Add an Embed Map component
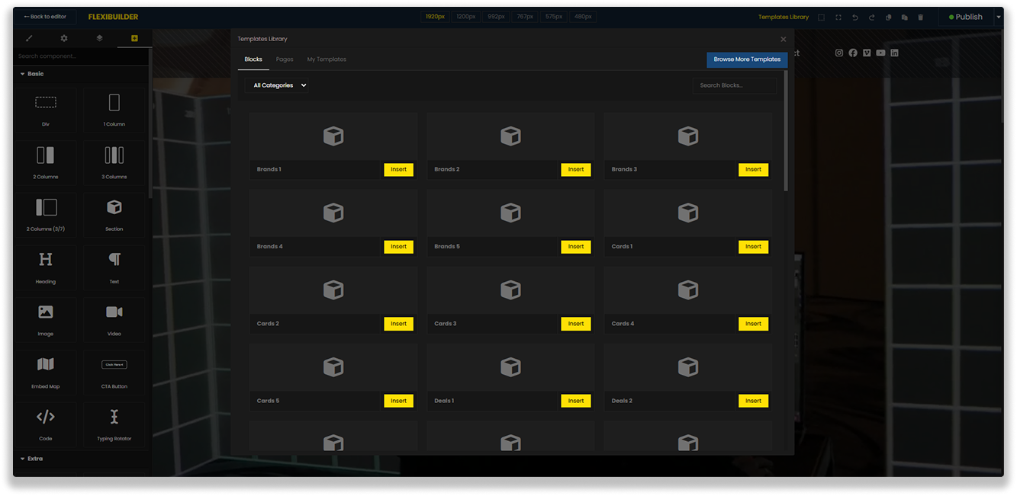The image size is (1017, 496). click(46, 372)
